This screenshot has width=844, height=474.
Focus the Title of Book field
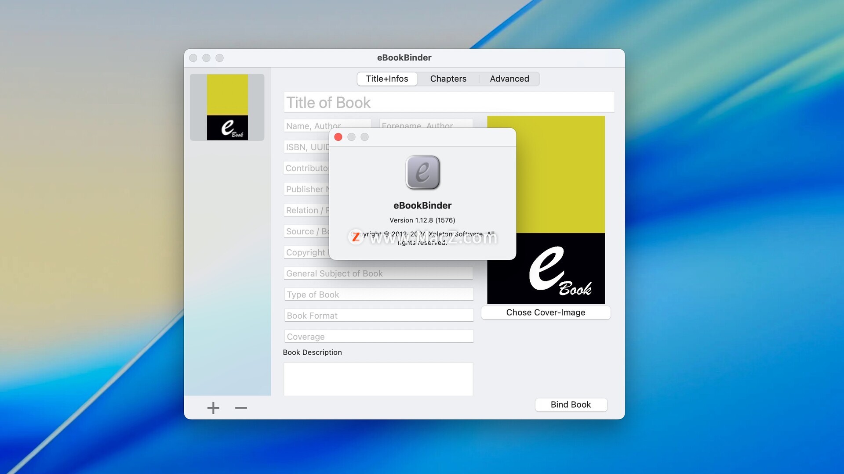click(x=449, y=102)
